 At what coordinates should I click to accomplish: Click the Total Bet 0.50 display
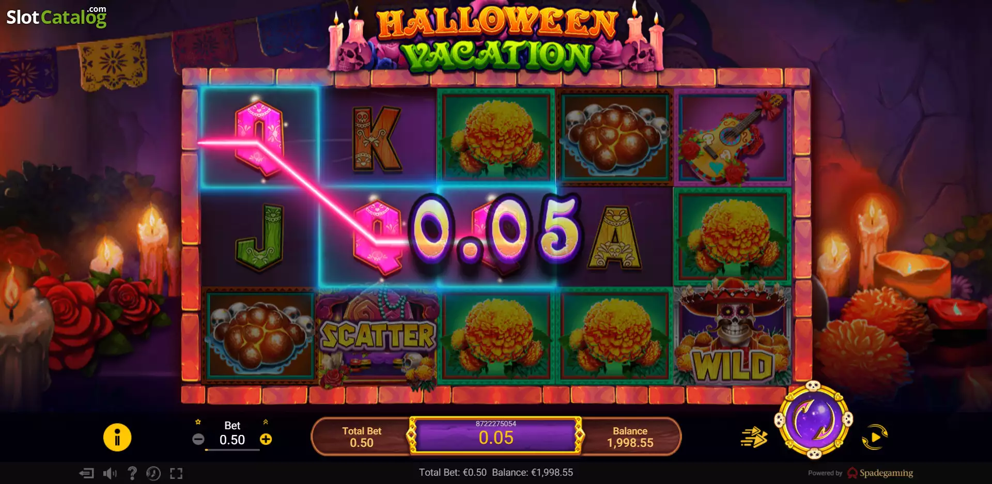tap(362, 437)
